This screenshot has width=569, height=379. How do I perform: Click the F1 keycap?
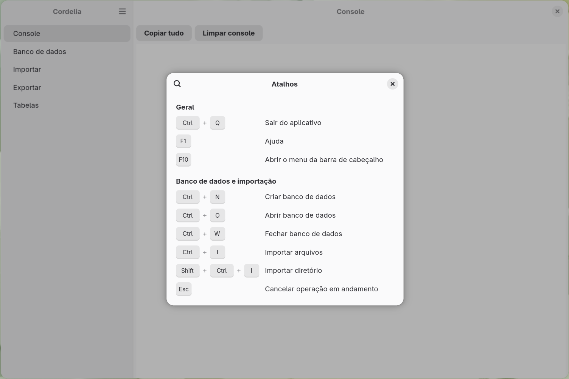(183, 141)
